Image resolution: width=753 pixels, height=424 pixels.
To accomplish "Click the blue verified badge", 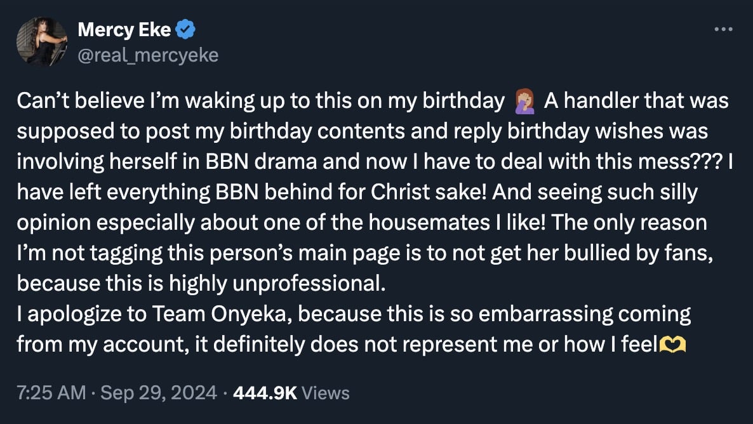I will (185, 29).
